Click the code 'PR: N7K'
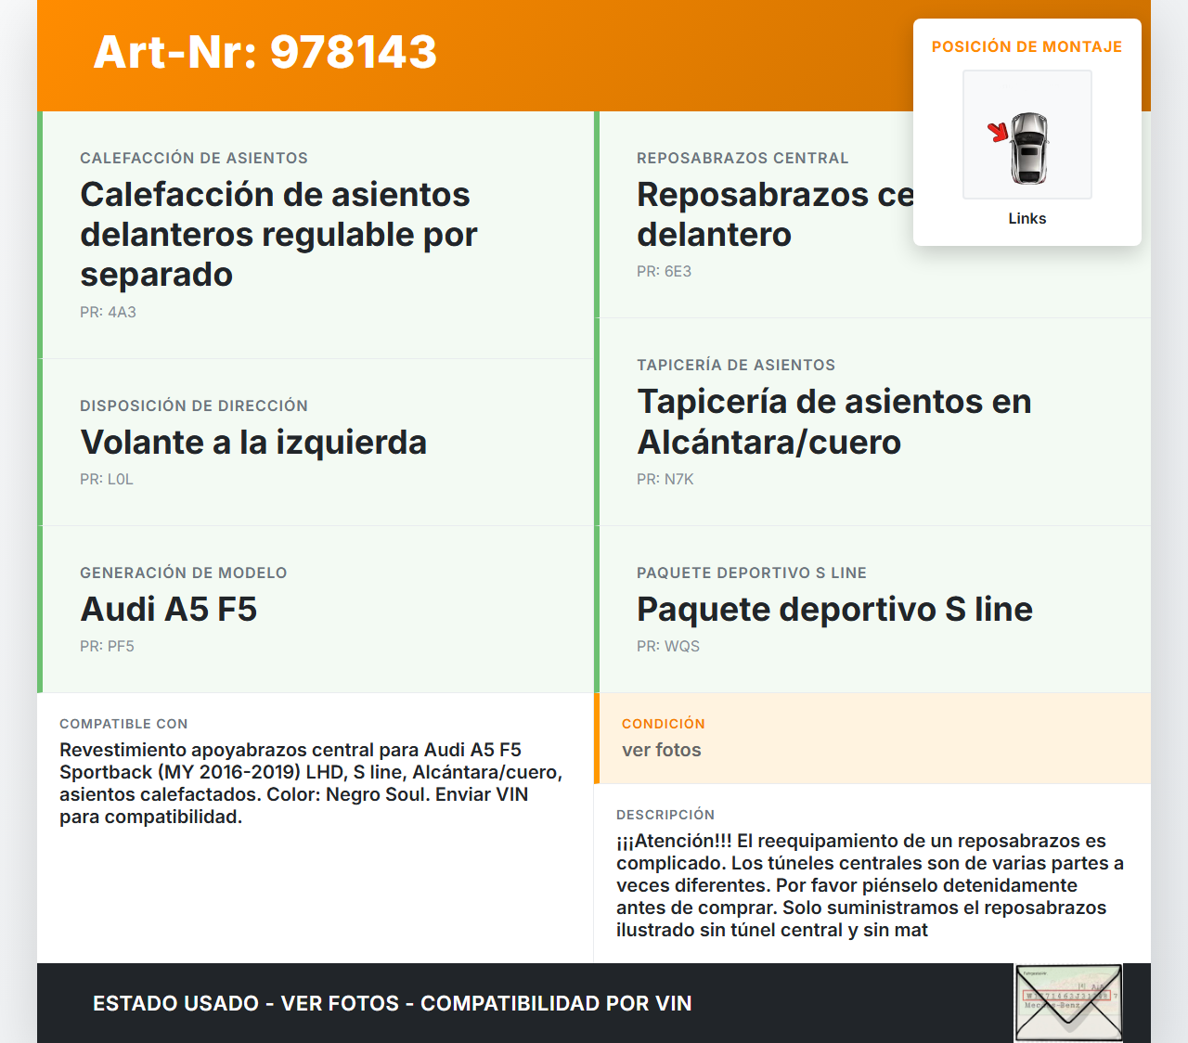Image resolution: width=1188 pixels, height=1043 pixels. click(x=665, y=479)
